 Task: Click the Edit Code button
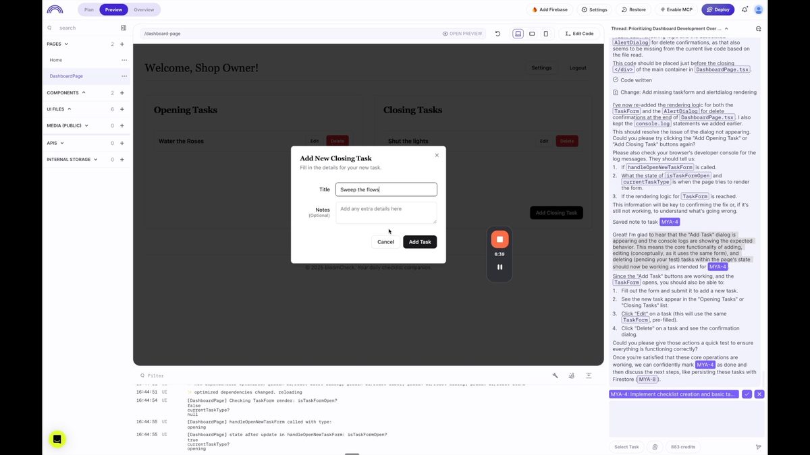[580, 33]
